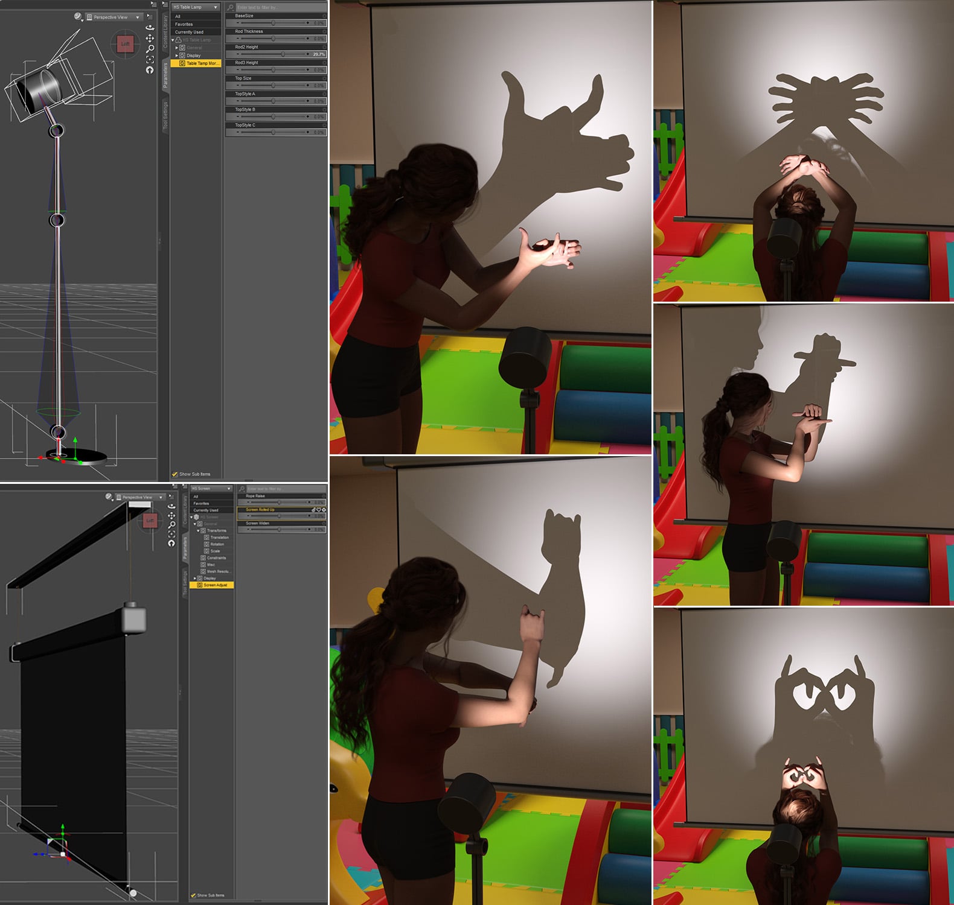Open Perspective View dropdown in lamp viewport
The image size is (954, 905).
tap(114, 17)
